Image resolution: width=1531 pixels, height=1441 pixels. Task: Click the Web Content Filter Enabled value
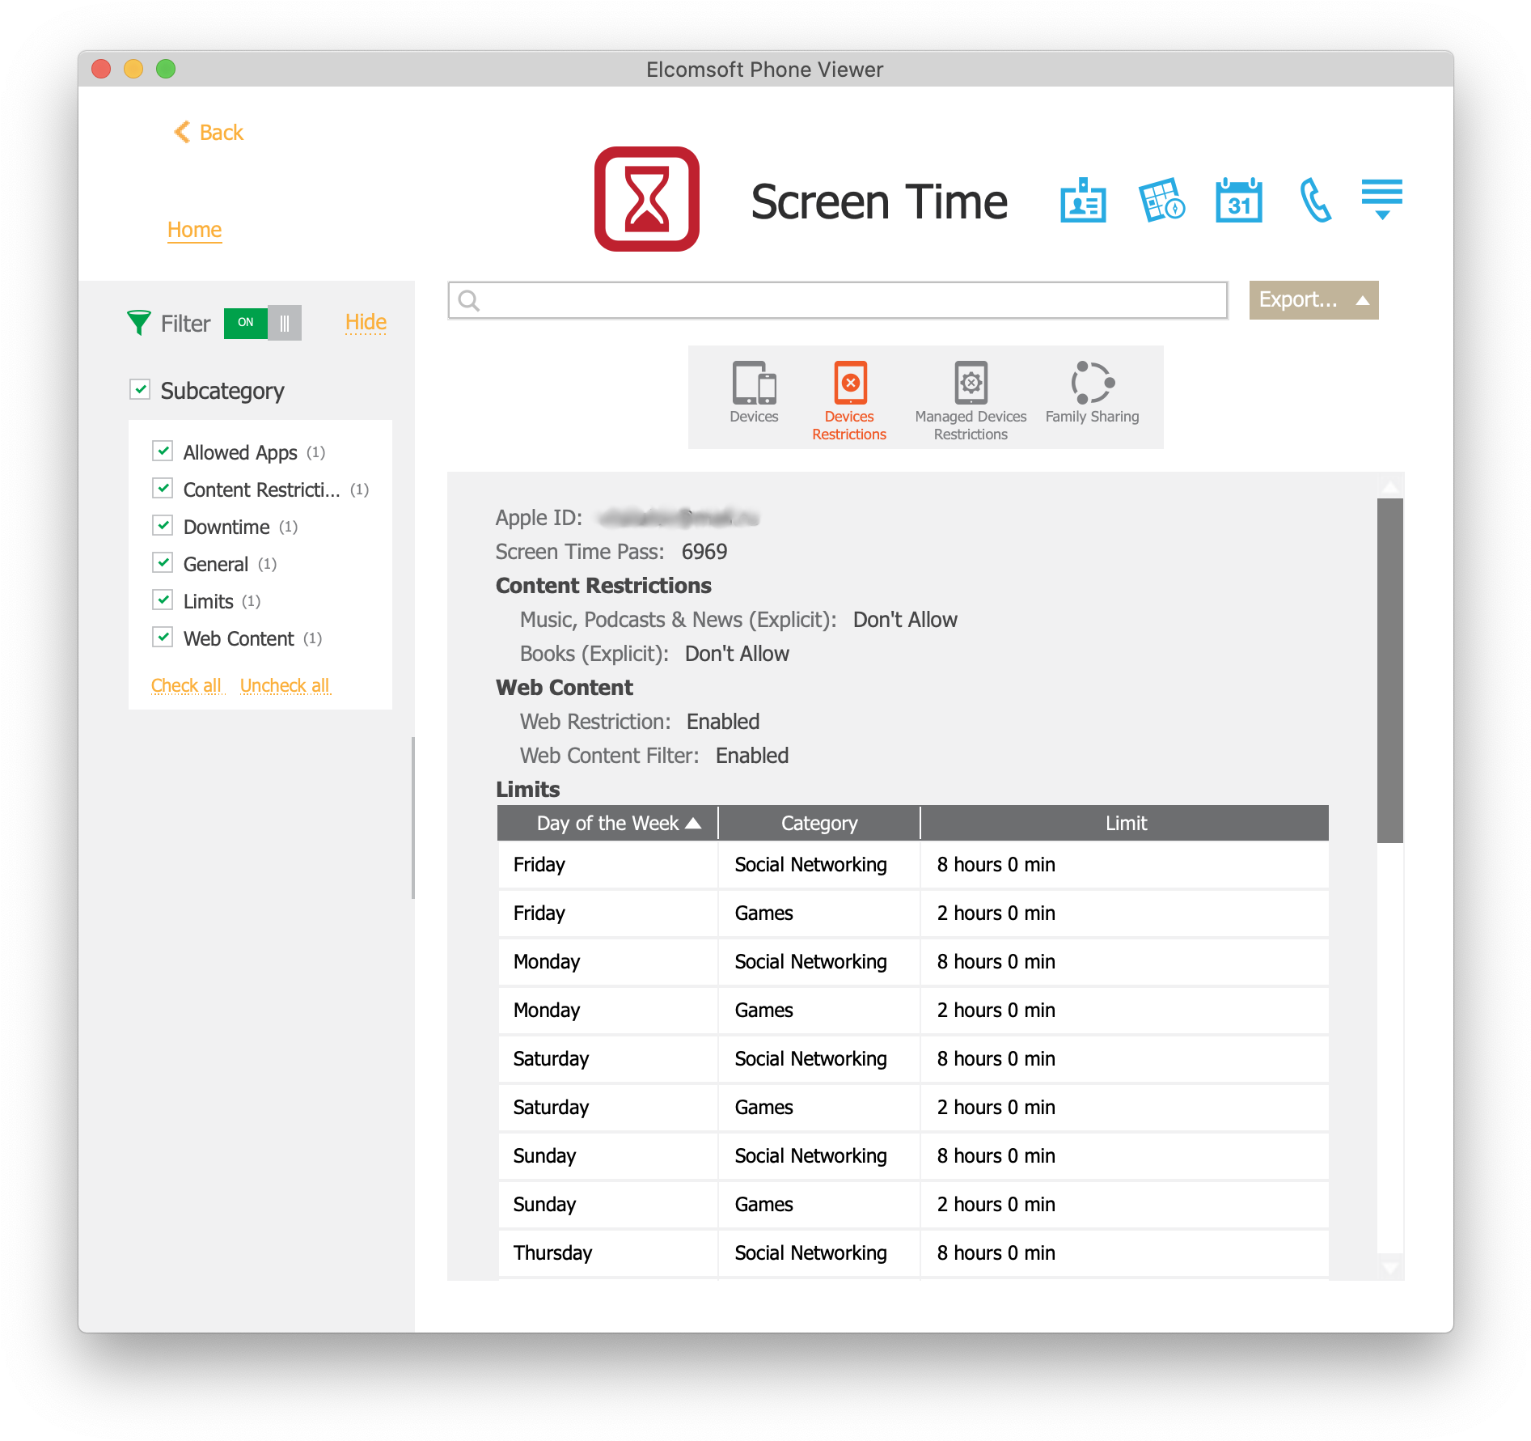point(752,756)
